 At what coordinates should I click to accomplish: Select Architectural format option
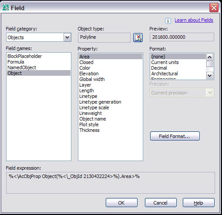click(x=165, y=74)
